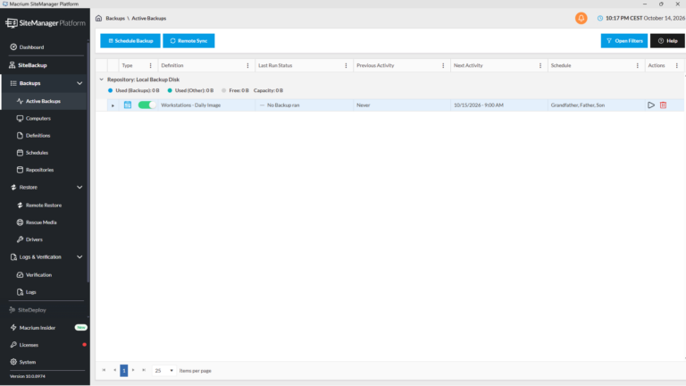This screenshot has height=386, width=686.
Task: Collapse Repository: Local Backup Disk group
Action: [102, 80]
